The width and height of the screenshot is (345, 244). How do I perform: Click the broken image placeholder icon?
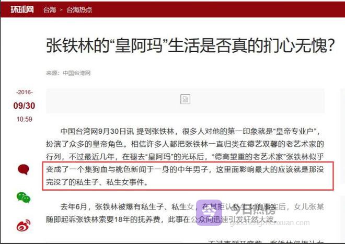[x=185, y=99]
